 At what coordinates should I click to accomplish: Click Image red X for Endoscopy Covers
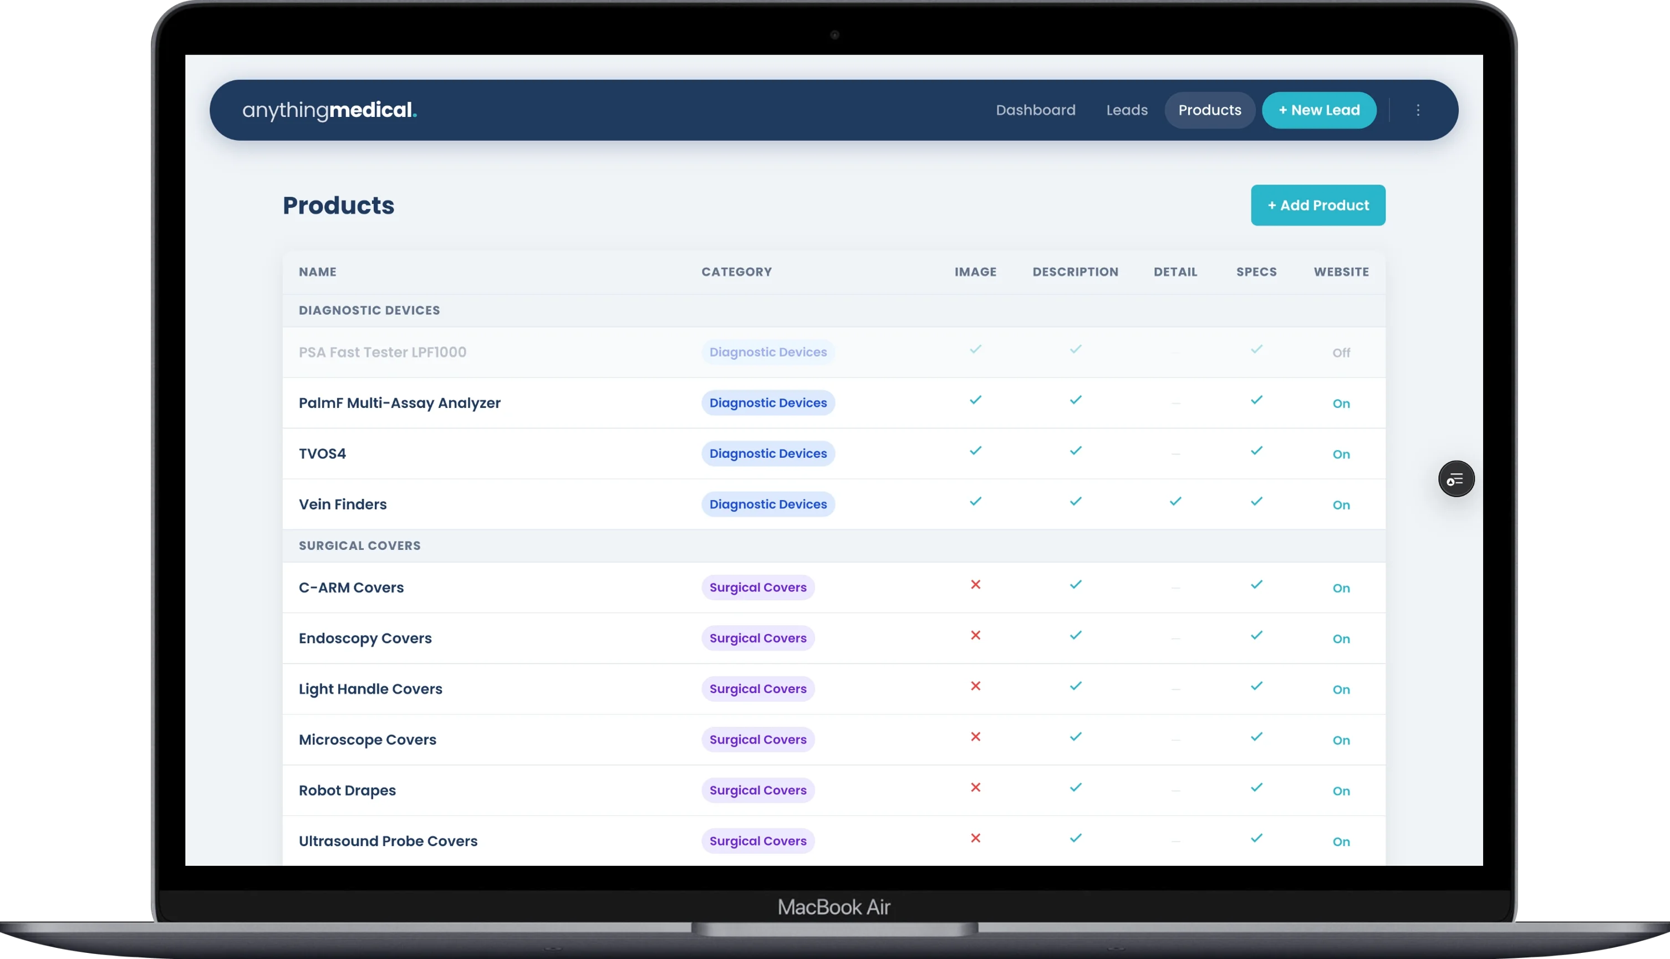coord(976,635)
